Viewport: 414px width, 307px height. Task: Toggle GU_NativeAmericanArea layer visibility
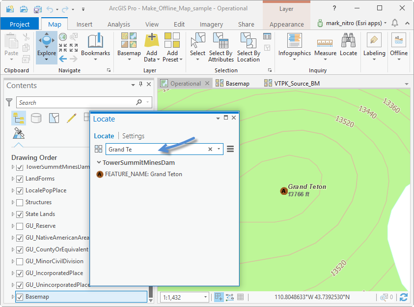click(20, 238)
